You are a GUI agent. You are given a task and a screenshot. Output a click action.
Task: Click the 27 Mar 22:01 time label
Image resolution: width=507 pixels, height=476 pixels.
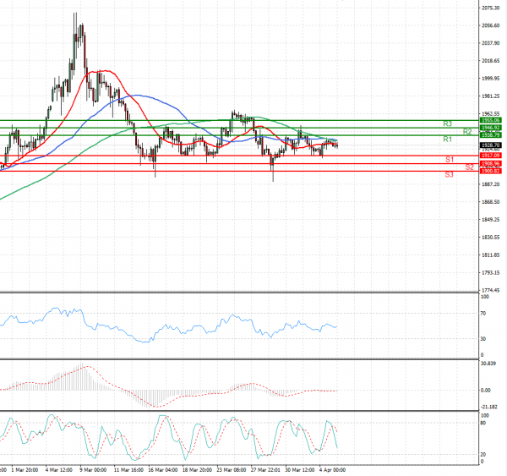pyautogui.click(x=265, y=470)
